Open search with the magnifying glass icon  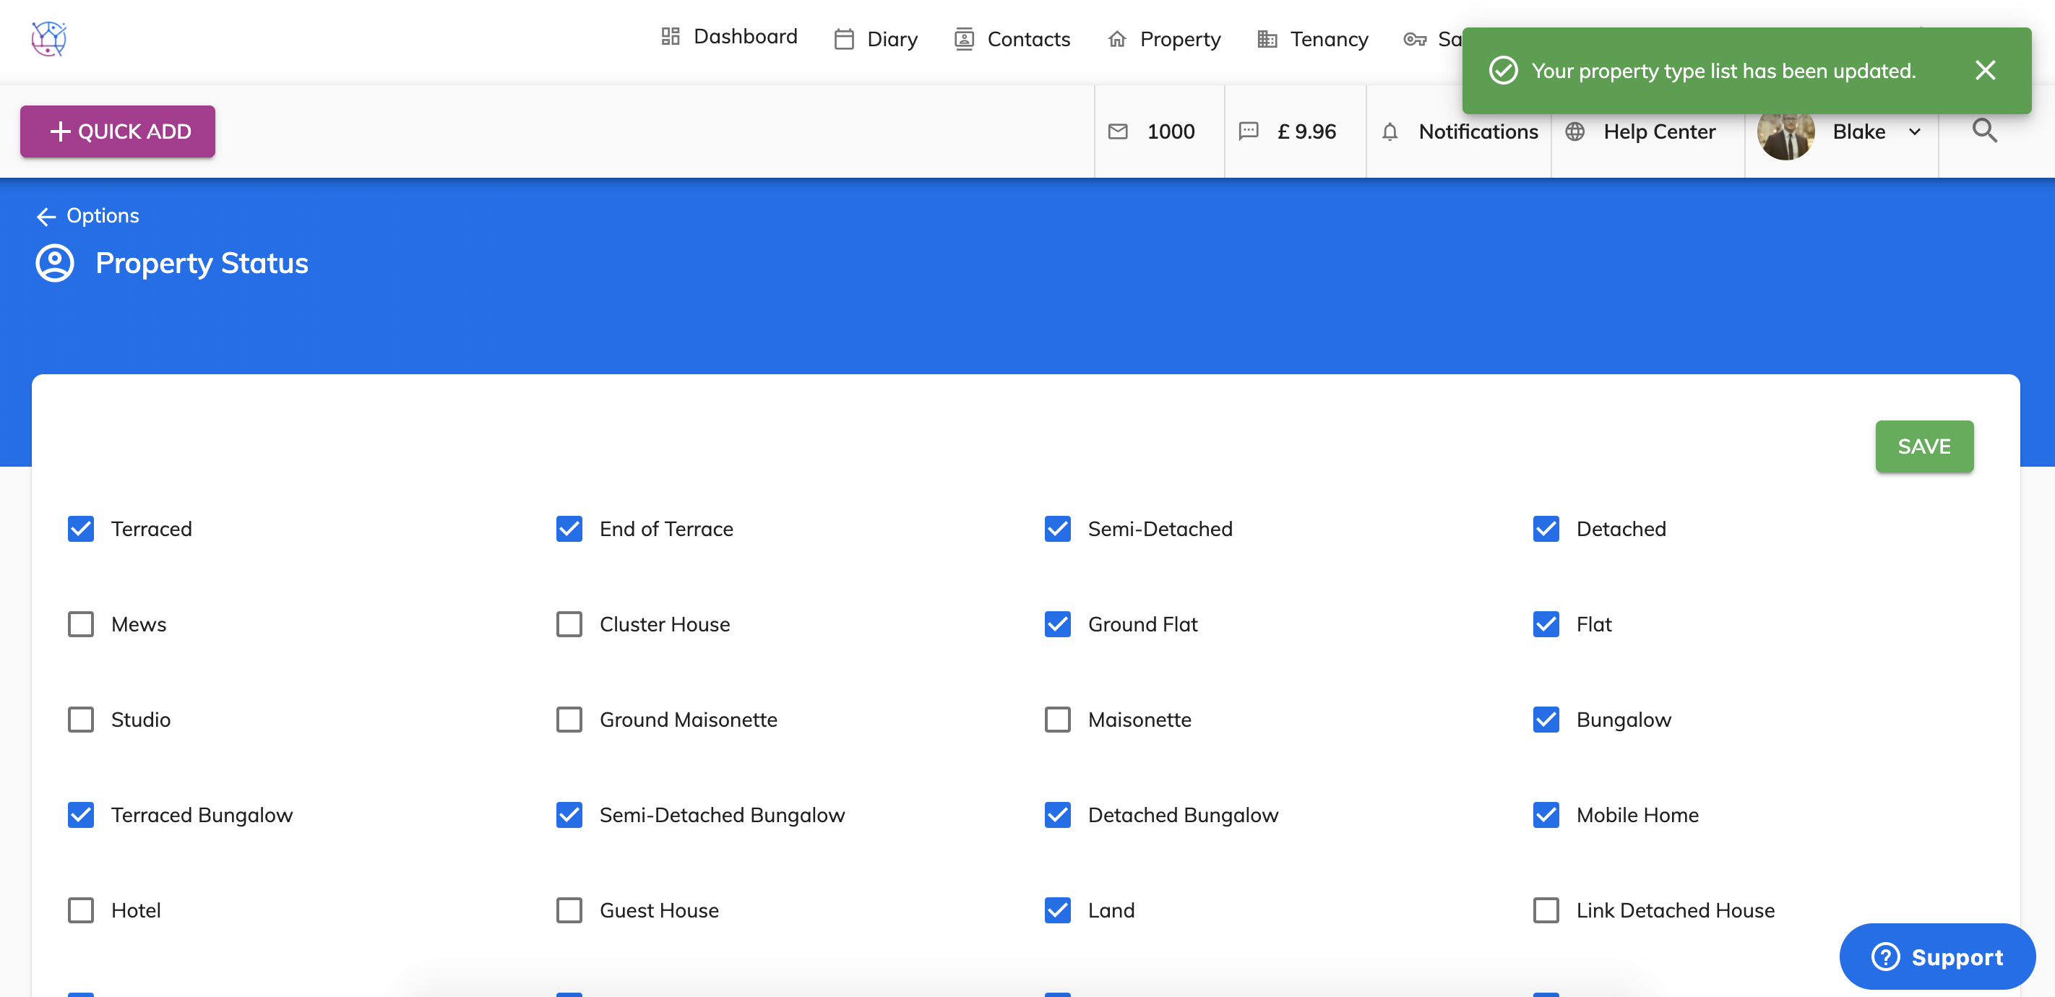click(1984, 131)
